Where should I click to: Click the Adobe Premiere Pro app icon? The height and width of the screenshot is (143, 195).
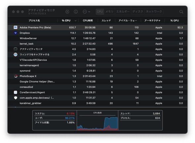(x=16, y=27)
